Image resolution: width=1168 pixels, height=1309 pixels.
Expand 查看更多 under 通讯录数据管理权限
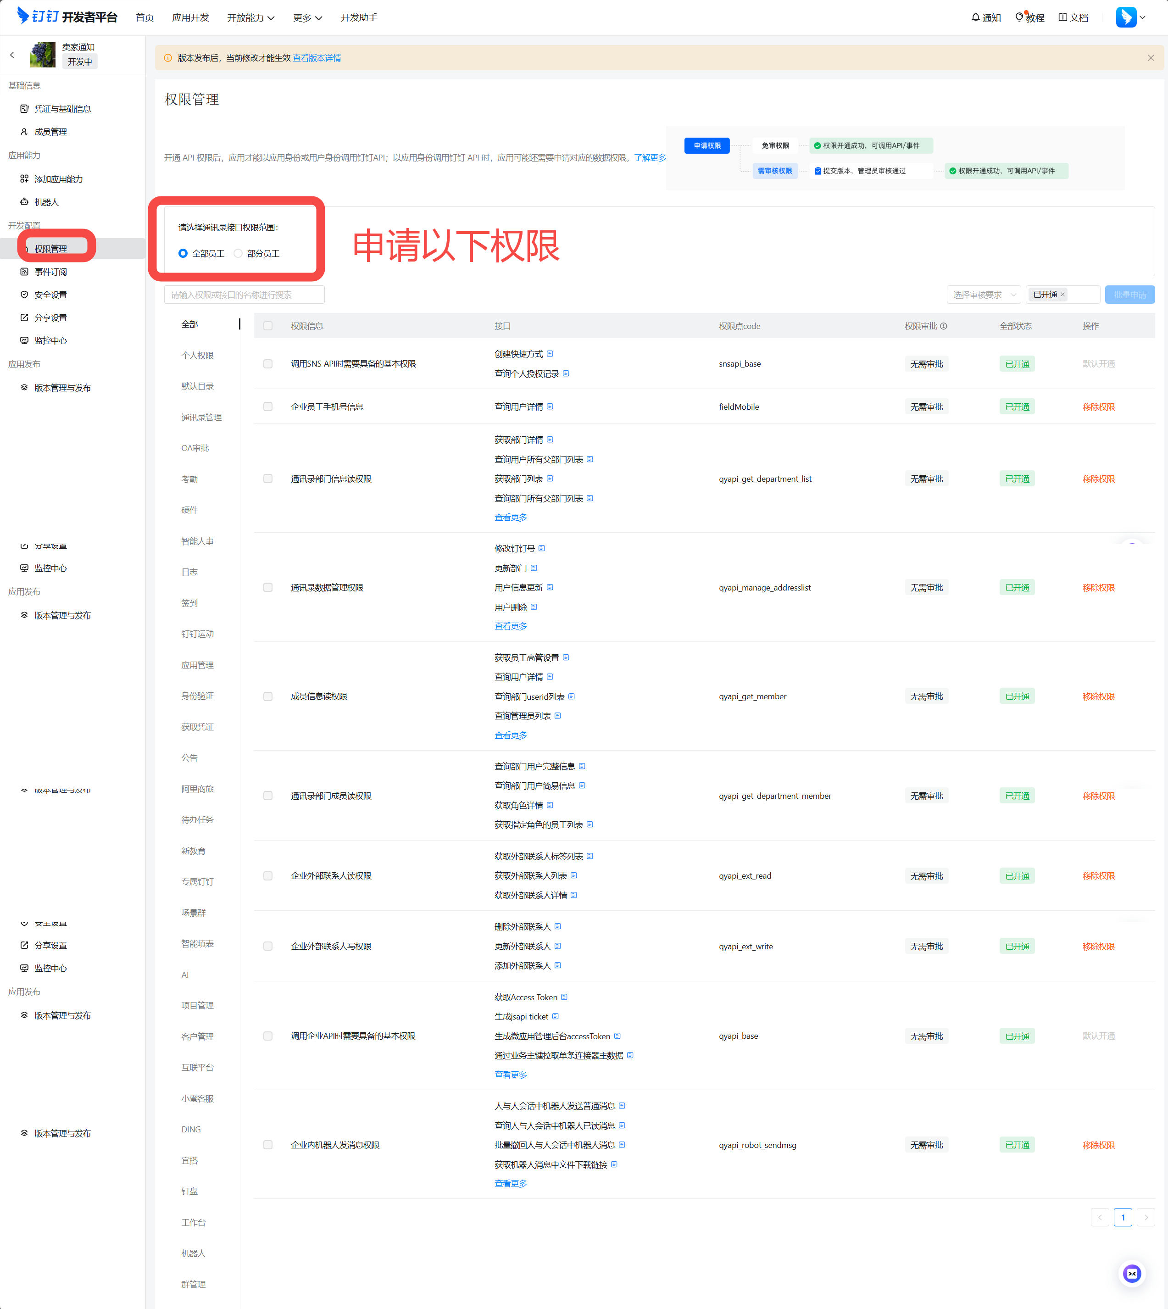pos(511,626)
